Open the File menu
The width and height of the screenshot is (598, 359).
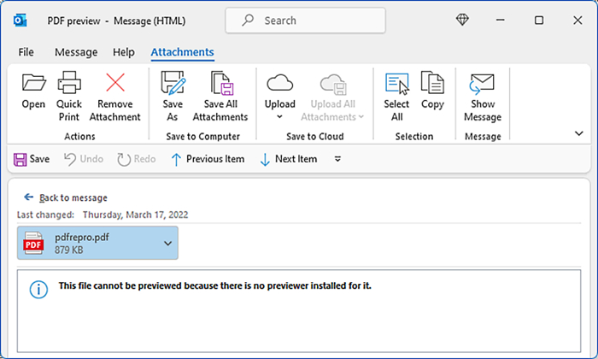(26, 52)
